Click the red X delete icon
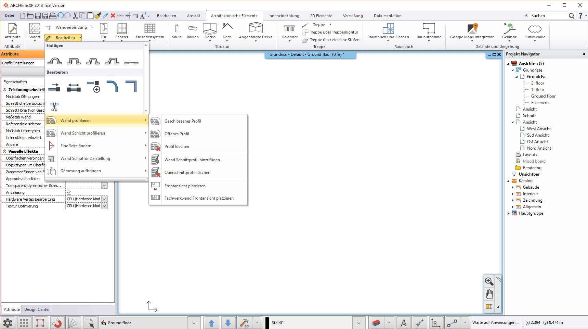This screenshot has height=329, width=588. pos(113,15)
